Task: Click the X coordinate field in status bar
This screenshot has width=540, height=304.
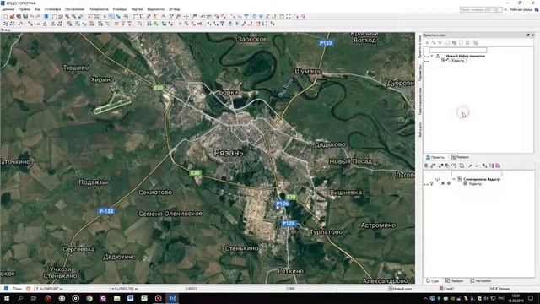Action: pyautogui.click(x=71, y=289)
